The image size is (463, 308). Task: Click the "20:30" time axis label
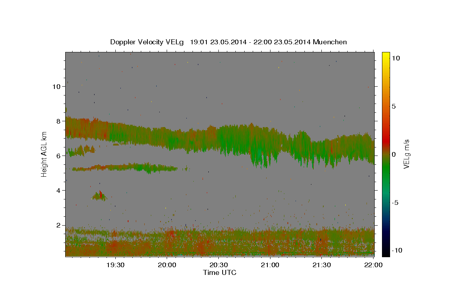point(219,265)
